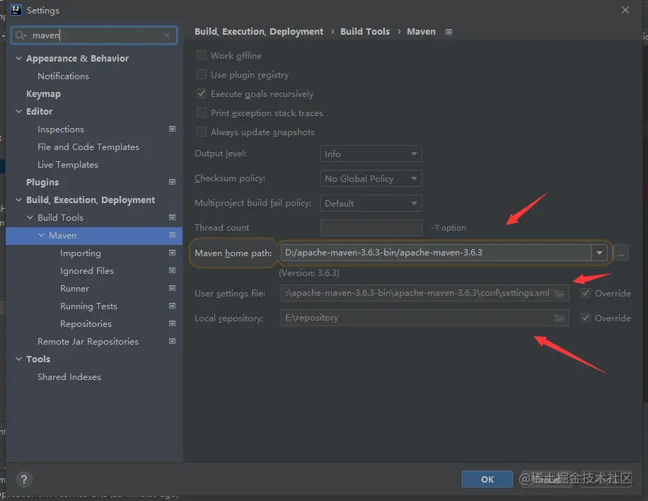Click the Maven home path text field
Screen dimensions: 648x501
pos(436,253)
